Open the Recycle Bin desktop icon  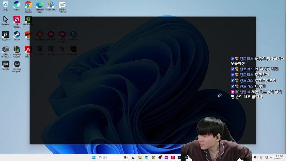6,5
